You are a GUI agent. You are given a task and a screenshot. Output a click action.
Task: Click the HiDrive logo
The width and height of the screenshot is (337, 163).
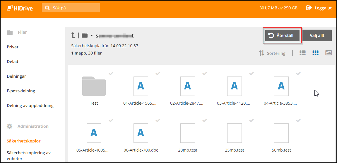[x=20, y=8]
